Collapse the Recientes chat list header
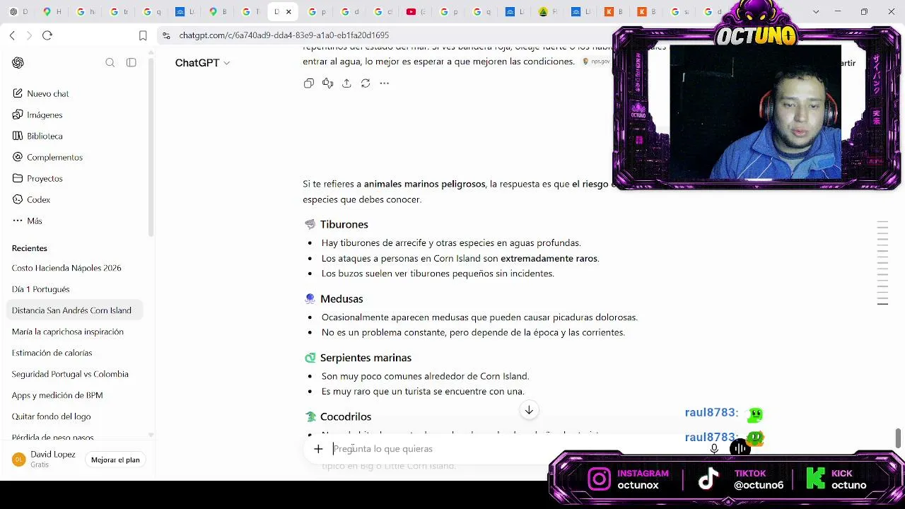 [x=30, y=248]
